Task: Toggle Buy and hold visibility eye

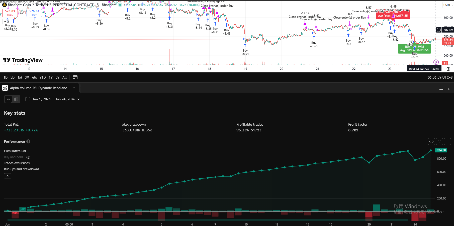Action: (28, 157)
